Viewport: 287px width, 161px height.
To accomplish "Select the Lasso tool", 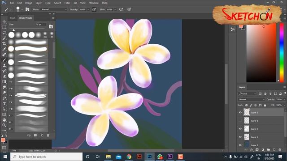I will click(4, 33).
